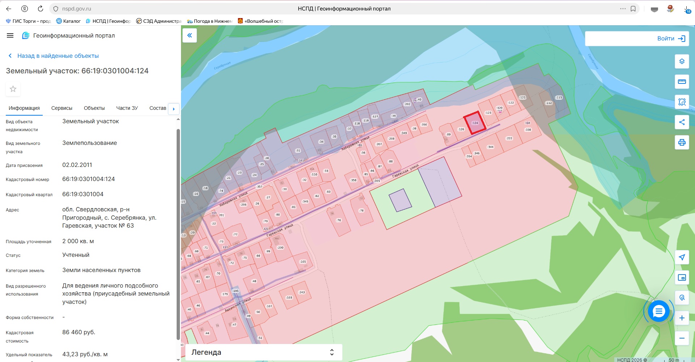This screenshot has width=695, height=362.
Task: Zoom in the map with plus button
Action: point(682,318)
